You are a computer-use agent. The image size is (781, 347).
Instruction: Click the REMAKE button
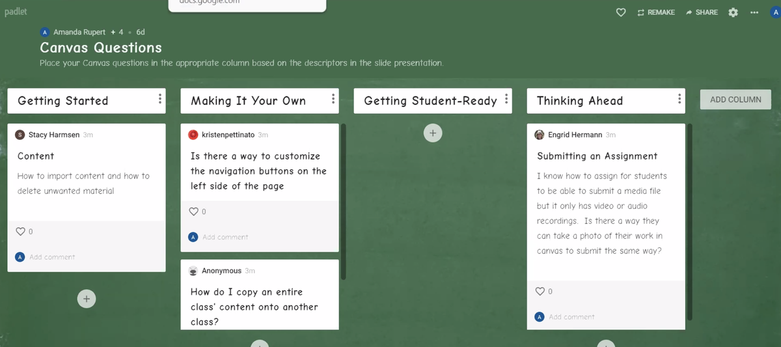(x=656, y=12)
